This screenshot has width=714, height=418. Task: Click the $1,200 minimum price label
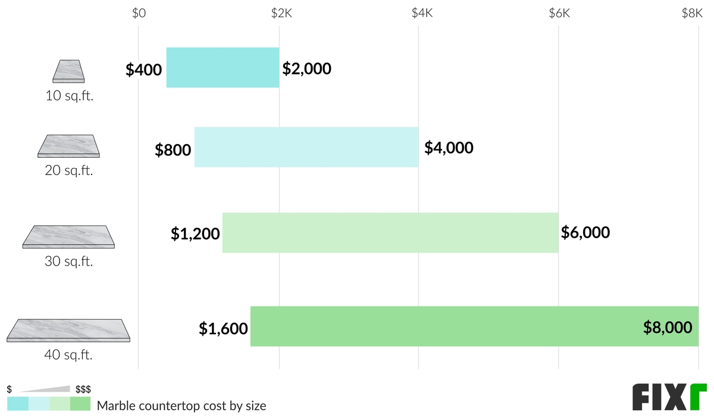tap(195, 235)
